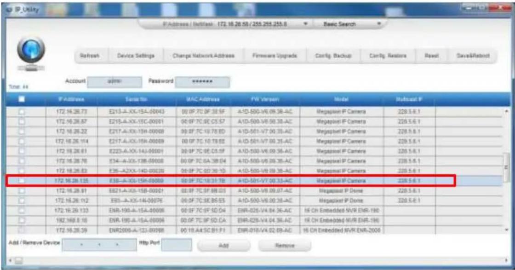Check the box for 172.16.26.81
This screenshot has height=270, width=515.
pos(22,151)
